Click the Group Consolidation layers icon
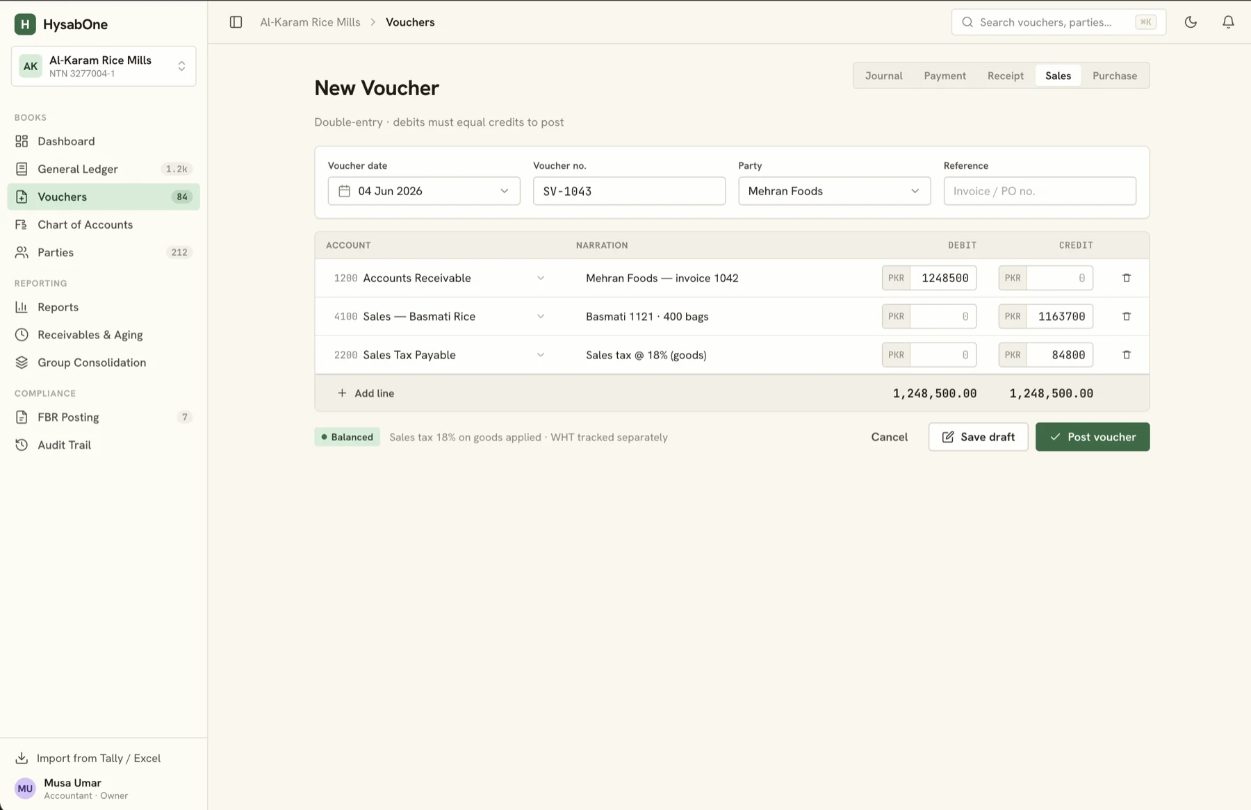The width and height of the screenshot is (1251, 810). (x=22, y=363)
